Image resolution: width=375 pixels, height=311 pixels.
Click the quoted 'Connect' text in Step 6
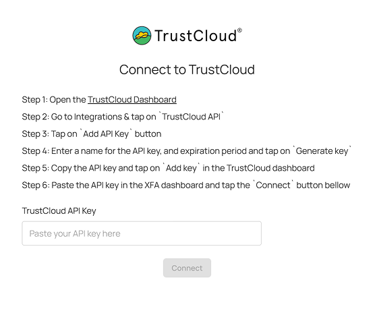pos(273,185)
